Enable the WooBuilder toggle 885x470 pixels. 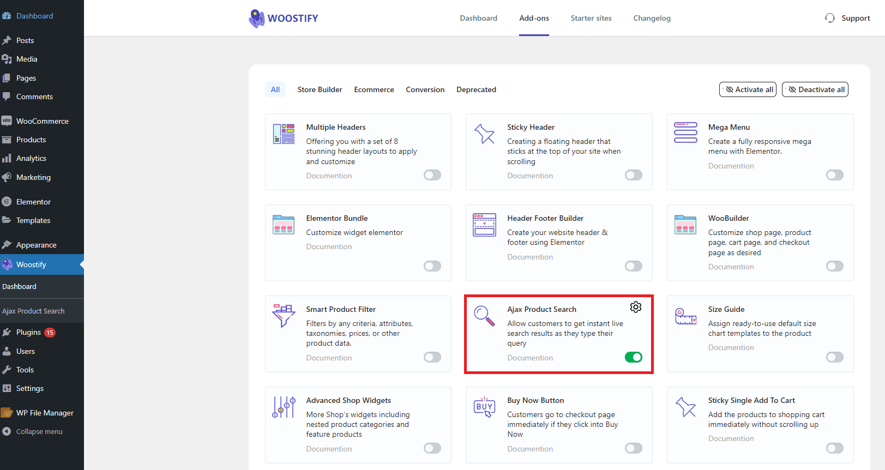point(835,266)
